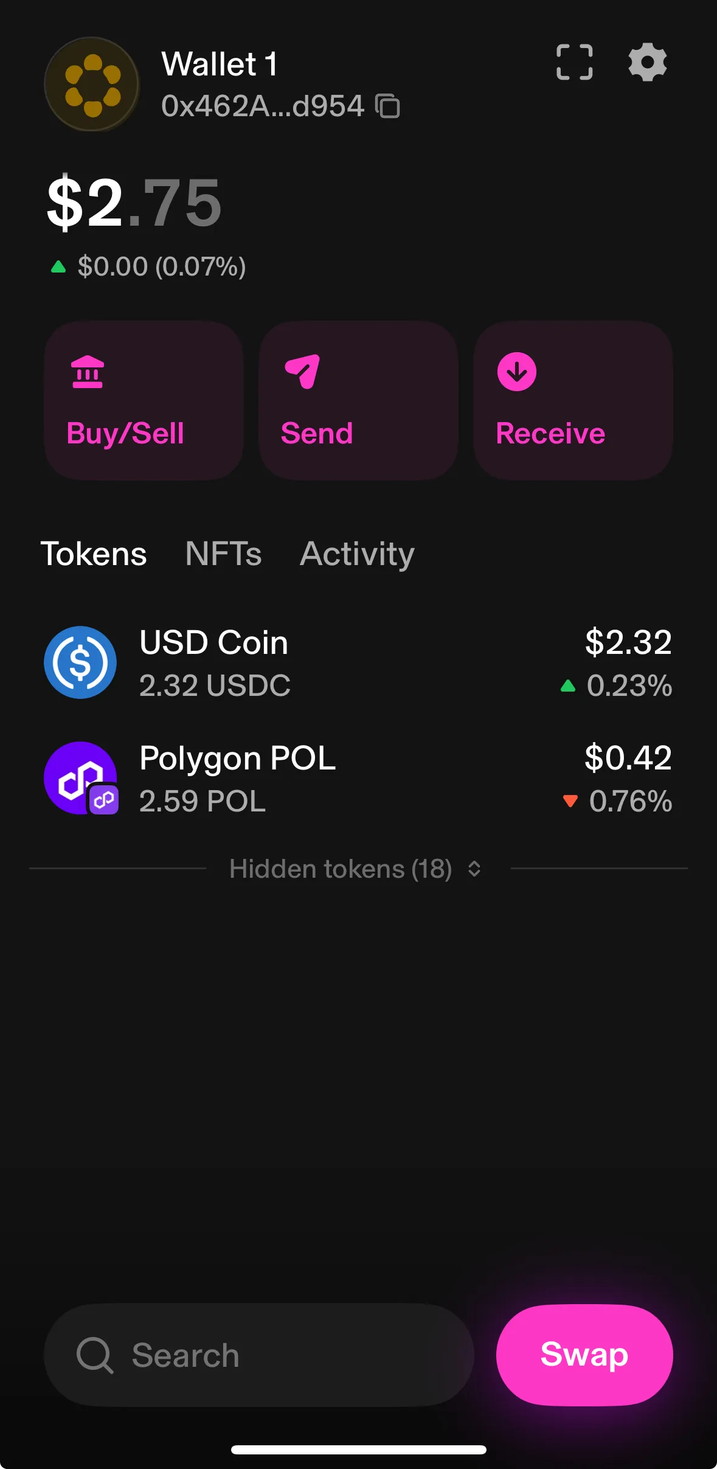The width and height of the screenshot is (717, 1469).
Task: Open the Wallet 1 account switcher
Action: click(x=219, y=64)
